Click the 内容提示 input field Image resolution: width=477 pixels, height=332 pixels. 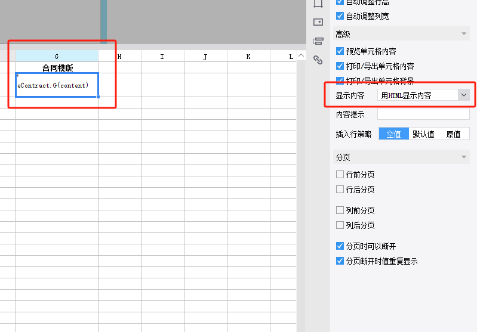[x=423, y=114]
